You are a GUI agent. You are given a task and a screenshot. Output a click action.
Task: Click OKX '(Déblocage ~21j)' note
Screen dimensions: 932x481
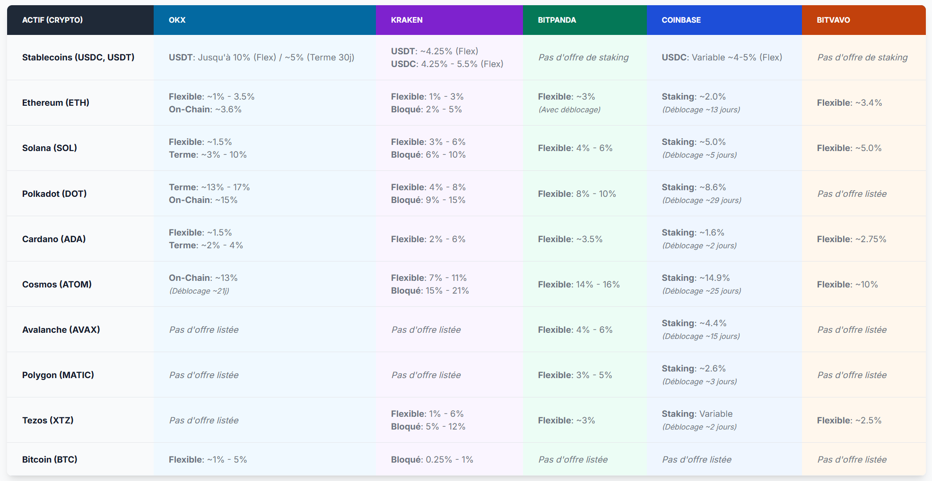pos(199,291)
